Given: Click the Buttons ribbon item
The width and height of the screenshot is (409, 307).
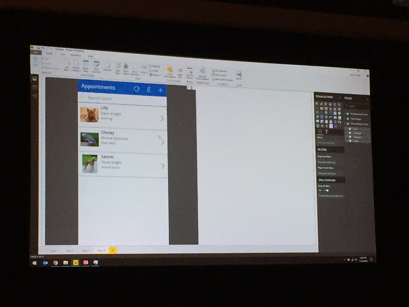Looking at the screenshot, I should point(144,69).
